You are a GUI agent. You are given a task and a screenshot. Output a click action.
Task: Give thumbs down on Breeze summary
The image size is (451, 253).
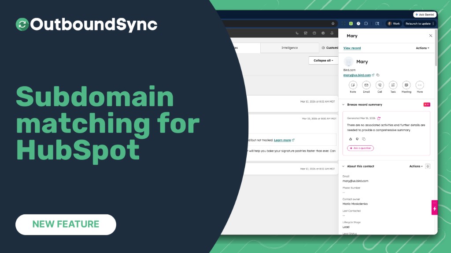[357, 139]
